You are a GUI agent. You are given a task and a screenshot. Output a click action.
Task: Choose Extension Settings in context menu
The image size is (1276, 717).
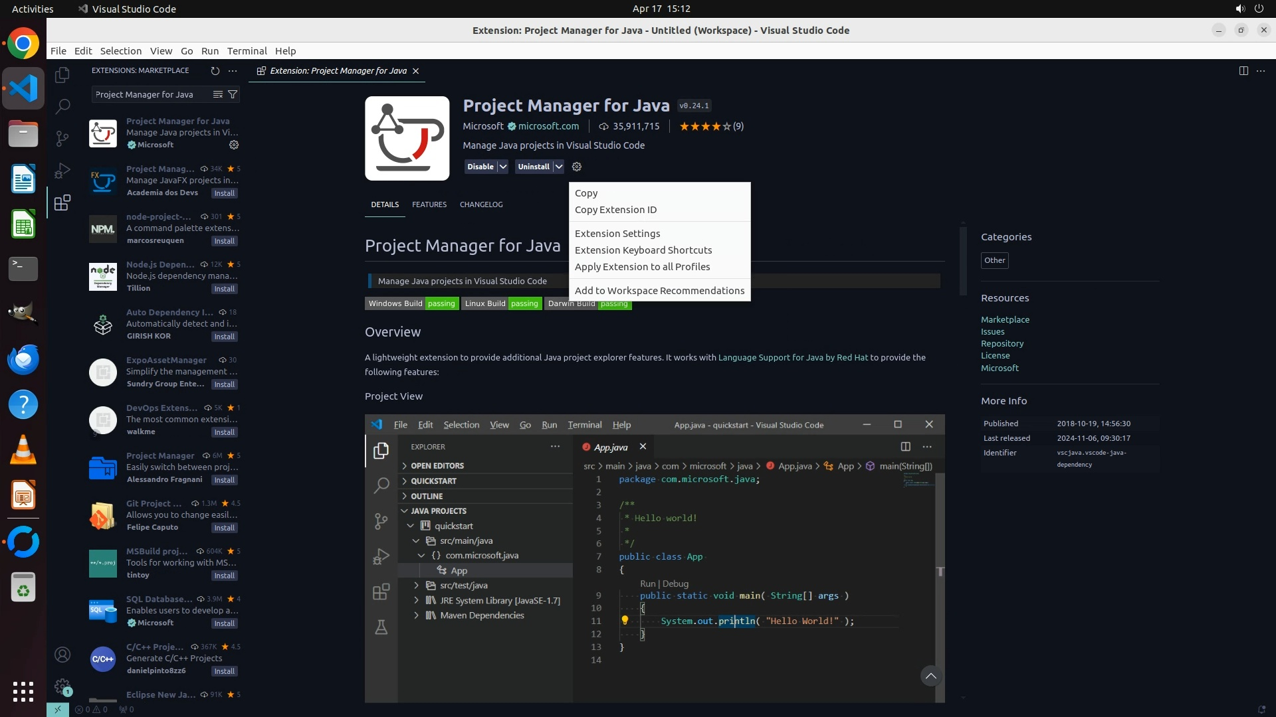click(617, 234)
